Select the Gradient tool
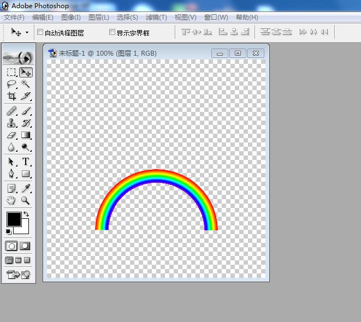The image size is (361, 322). point(26,135)
